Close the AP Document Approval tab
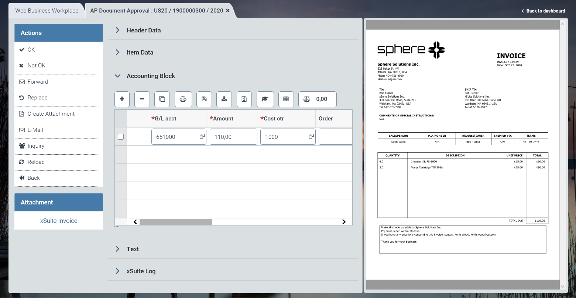The height and width of the screenshot is (298, 576). pos(228,11)
